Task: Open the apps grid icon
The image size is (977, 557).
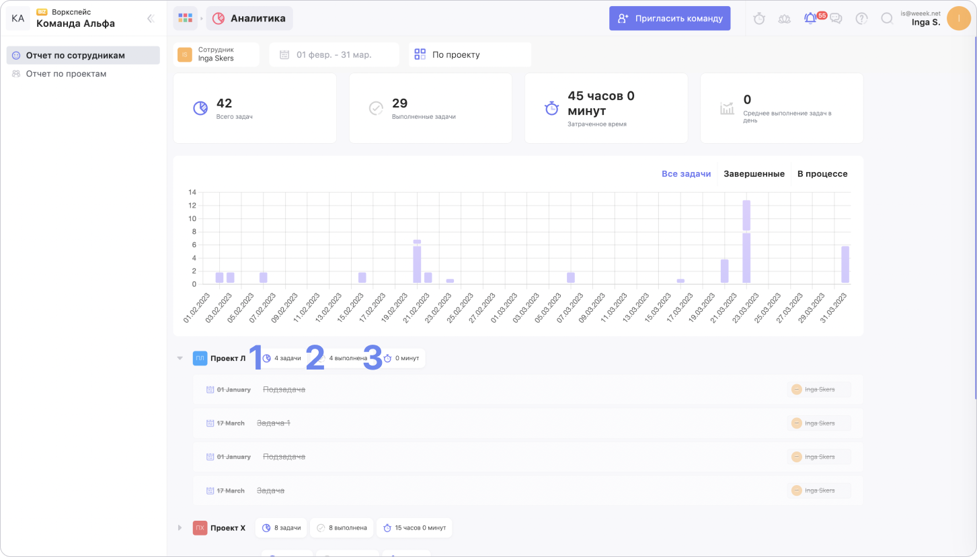Action: [x=185, y=18]
